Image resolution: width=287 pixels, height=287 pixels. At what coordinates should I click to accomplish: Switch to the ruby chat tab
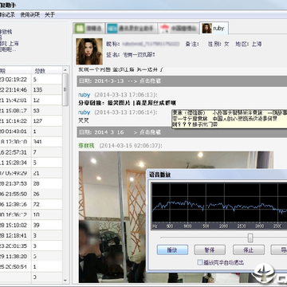214,28
